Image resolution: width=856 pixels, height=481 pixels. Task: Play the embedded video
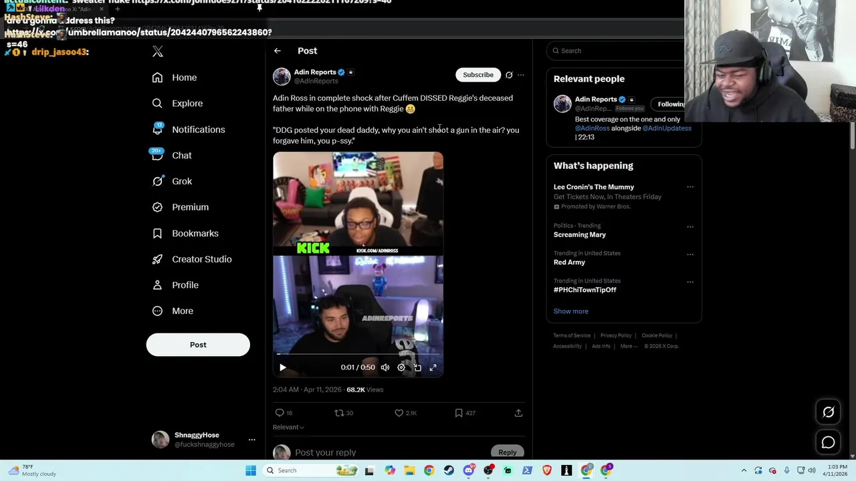coord(283,367)
